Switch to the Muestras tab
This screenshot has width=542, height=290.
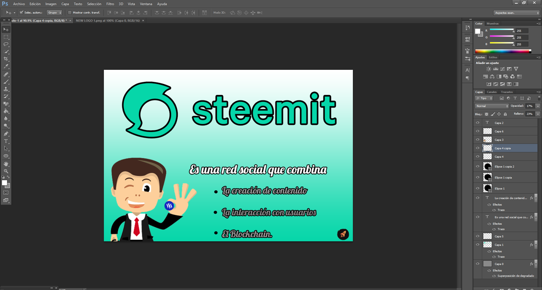[493, 24]
